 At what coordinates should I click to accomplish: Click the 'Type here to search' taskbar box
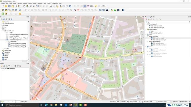22,105
